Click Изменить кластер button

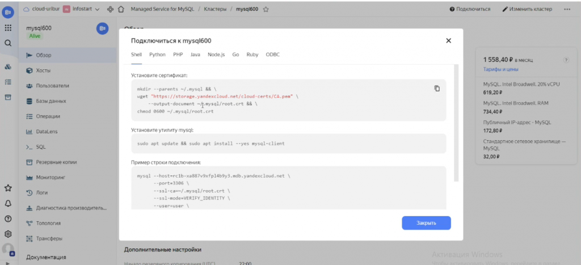tap(527, 9)
